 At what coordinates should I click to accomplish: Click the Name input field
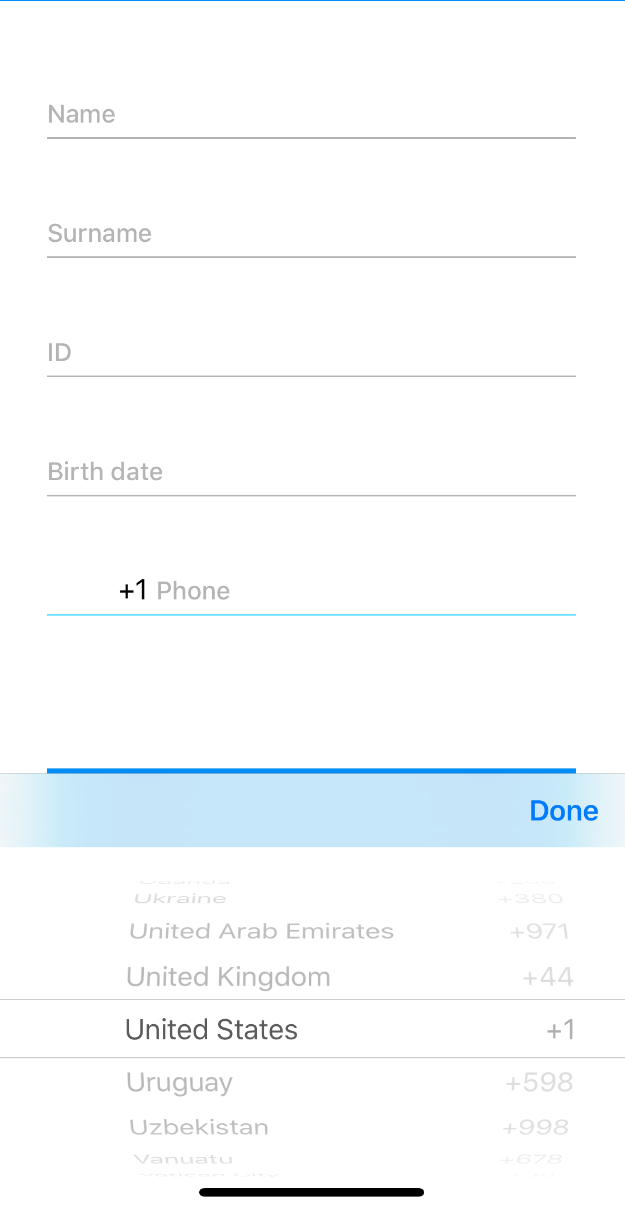[x=311, y=115]
